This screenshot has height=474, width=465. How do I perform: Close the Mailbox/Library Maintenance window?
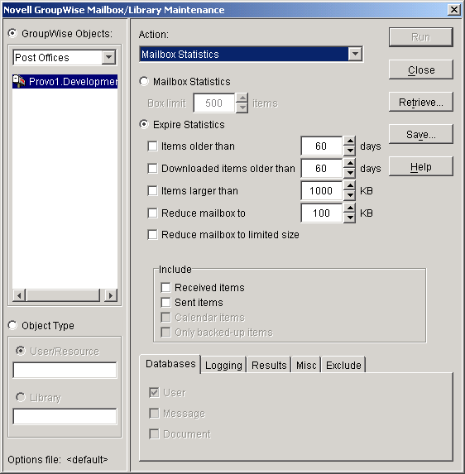[x=453, y=10]
